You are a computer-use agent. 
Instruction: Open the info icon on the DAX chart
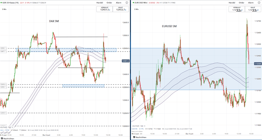(x=127, y=3)
